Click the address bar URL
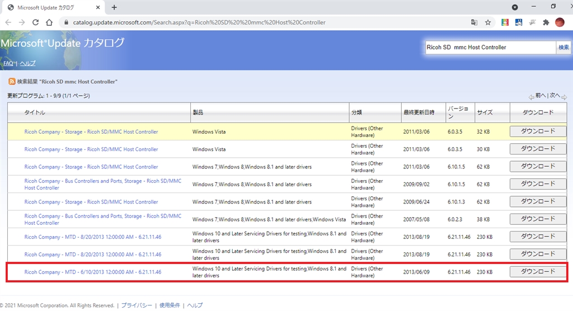 click(199, 22)
